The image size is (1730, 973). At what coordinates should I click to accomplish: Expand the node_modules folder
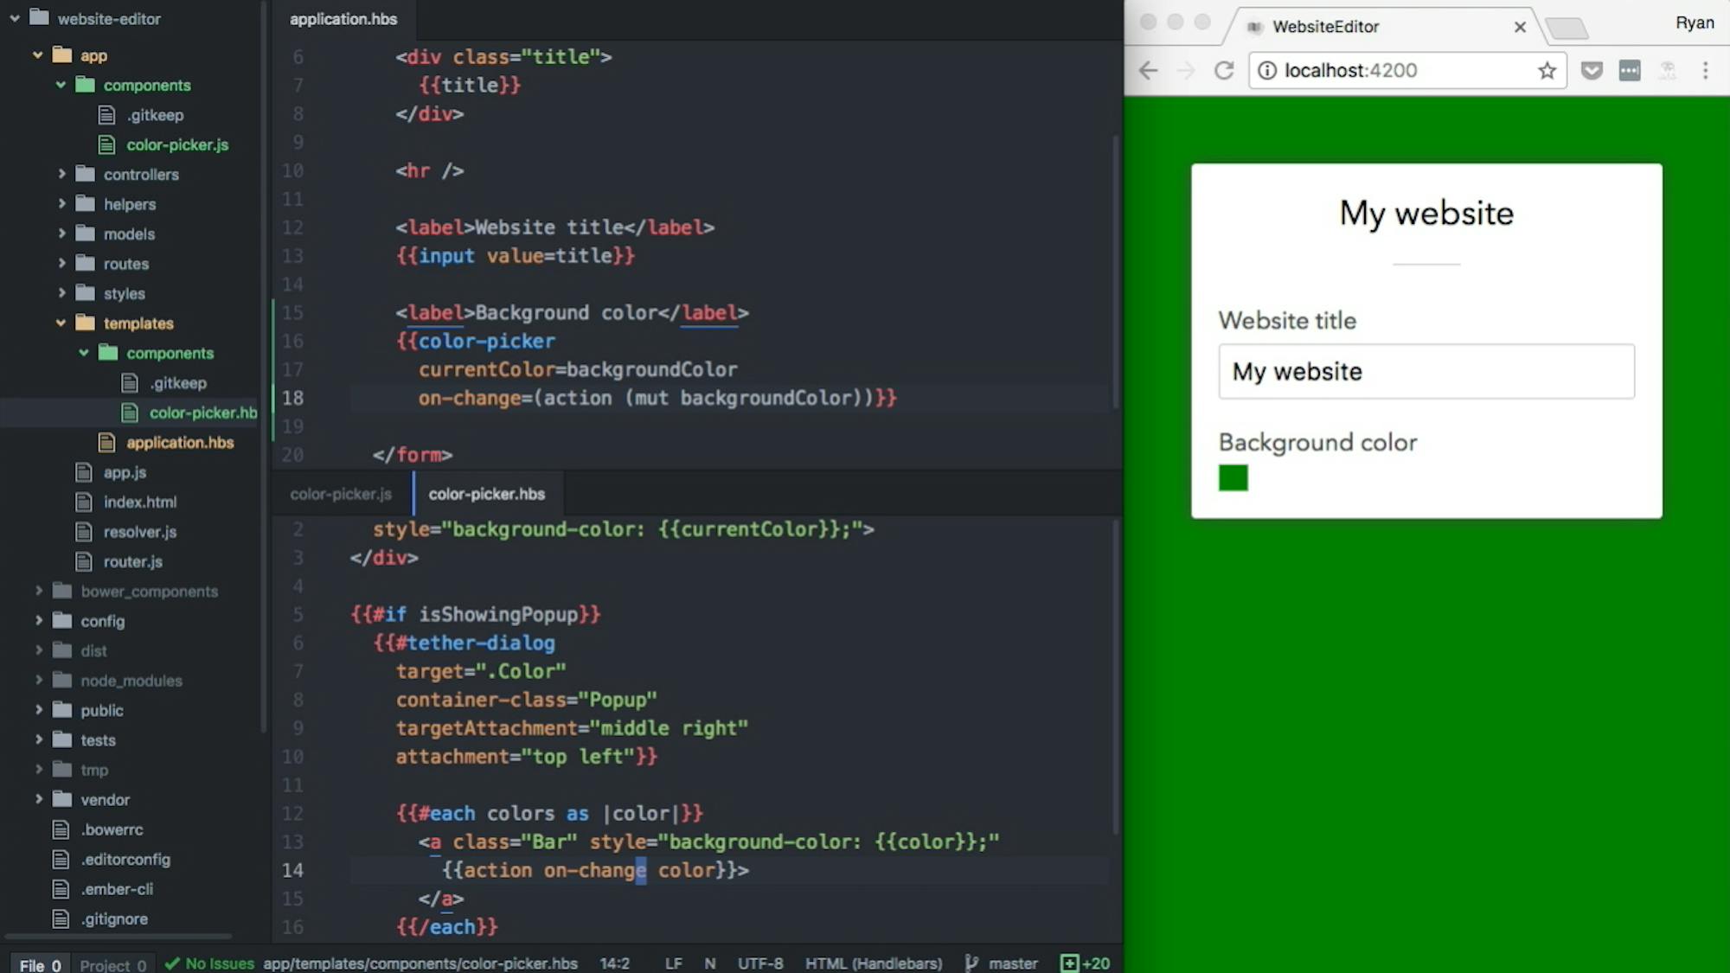click(39, 681)
